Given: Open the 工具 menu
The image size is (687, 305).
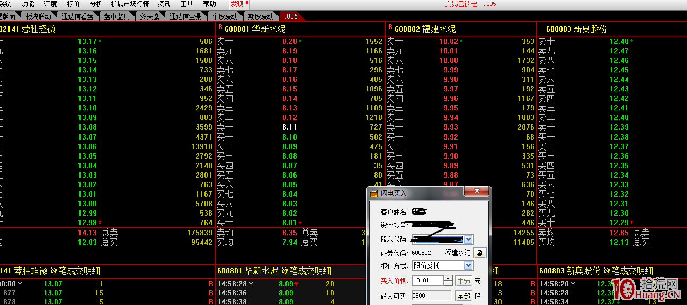Looking at the screenshot, I should [186, 4].
